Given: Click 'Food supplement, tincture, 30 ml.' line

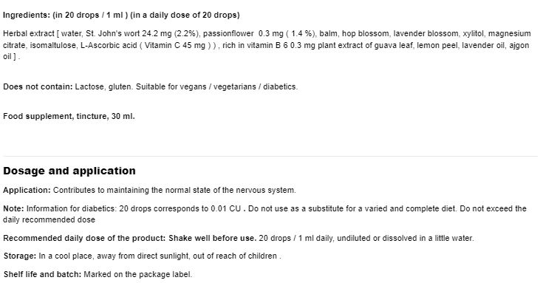Looking at the screenshot, I should (69, 116).
